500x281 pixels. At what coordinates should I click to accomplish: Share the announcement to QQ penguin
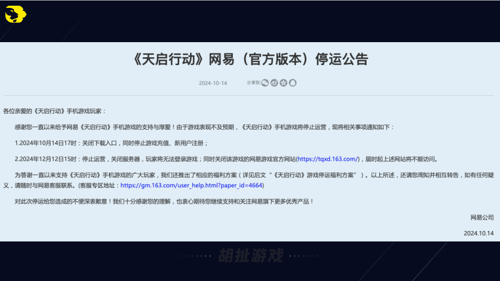[293, 83]
